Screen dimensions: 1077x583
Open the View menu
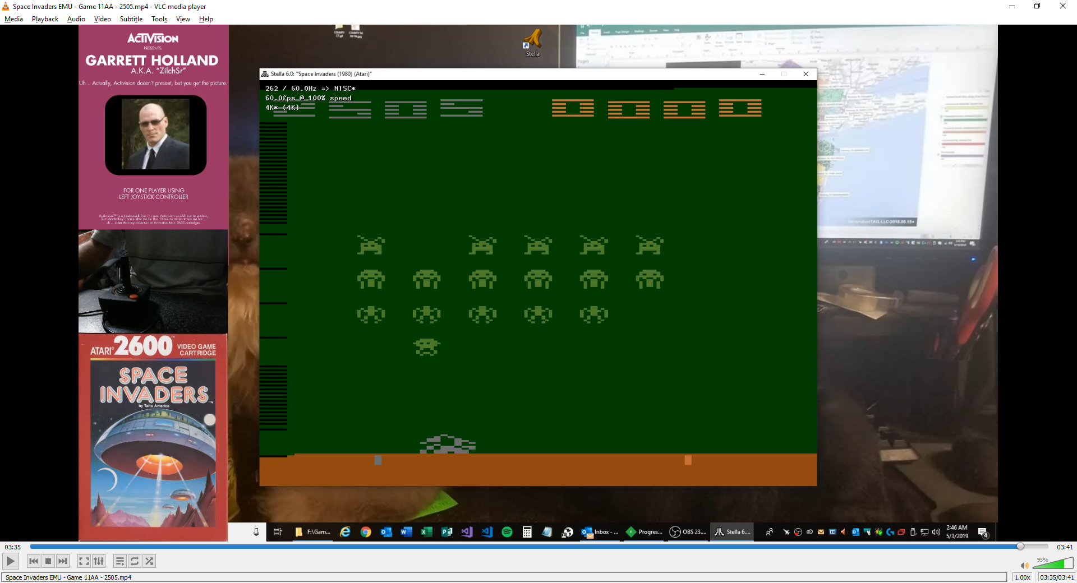(x=183, y=19)
